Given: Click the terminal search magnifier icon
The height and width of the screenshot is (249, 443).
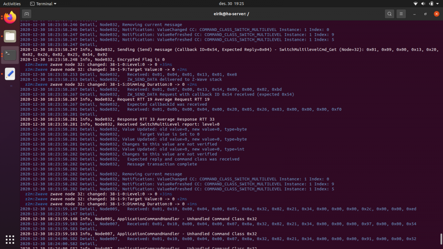Looking at the screenshot, I should click(x=389, y=14).
